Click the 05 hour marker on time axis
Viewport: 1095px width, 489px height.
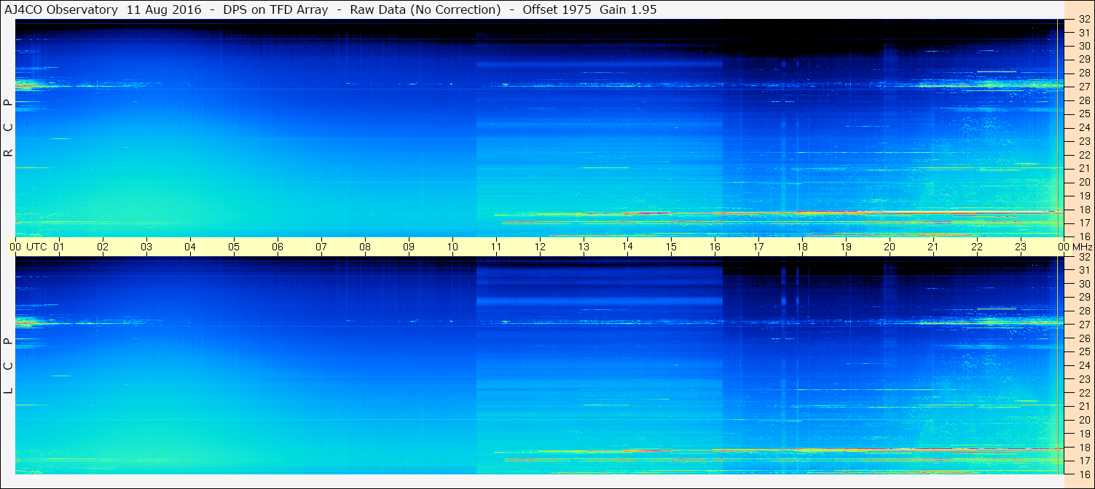pos(234,247)
